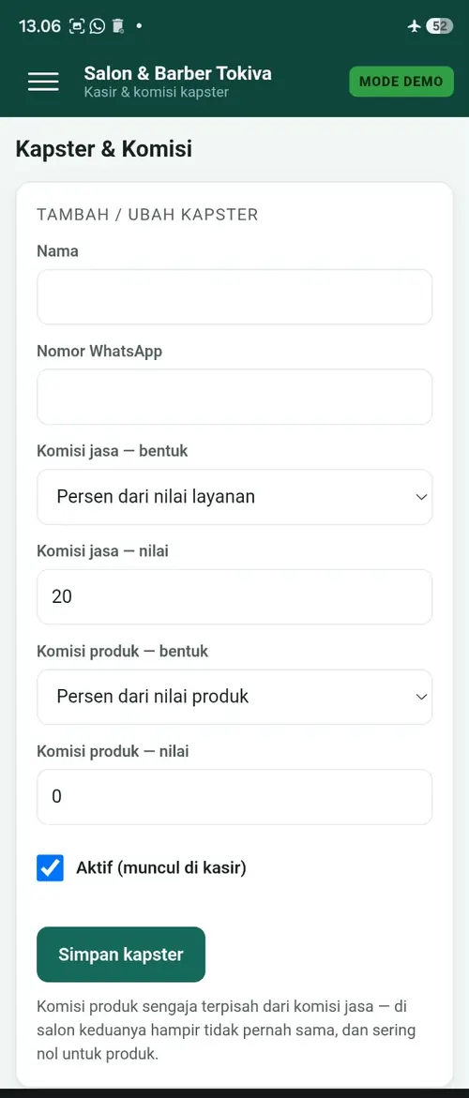
Task: Tap the status bar clock
Action: coord(40,26)
